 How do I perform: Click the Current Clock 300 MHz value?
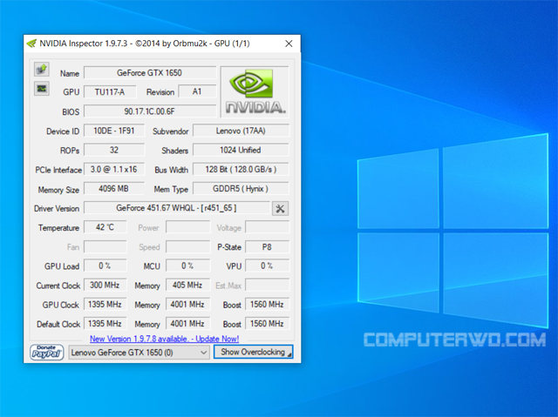click(x=105, y=285)
